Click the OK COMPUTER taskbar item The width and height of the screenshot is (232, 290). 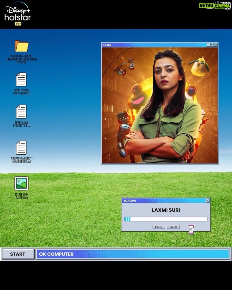[133, 254]
